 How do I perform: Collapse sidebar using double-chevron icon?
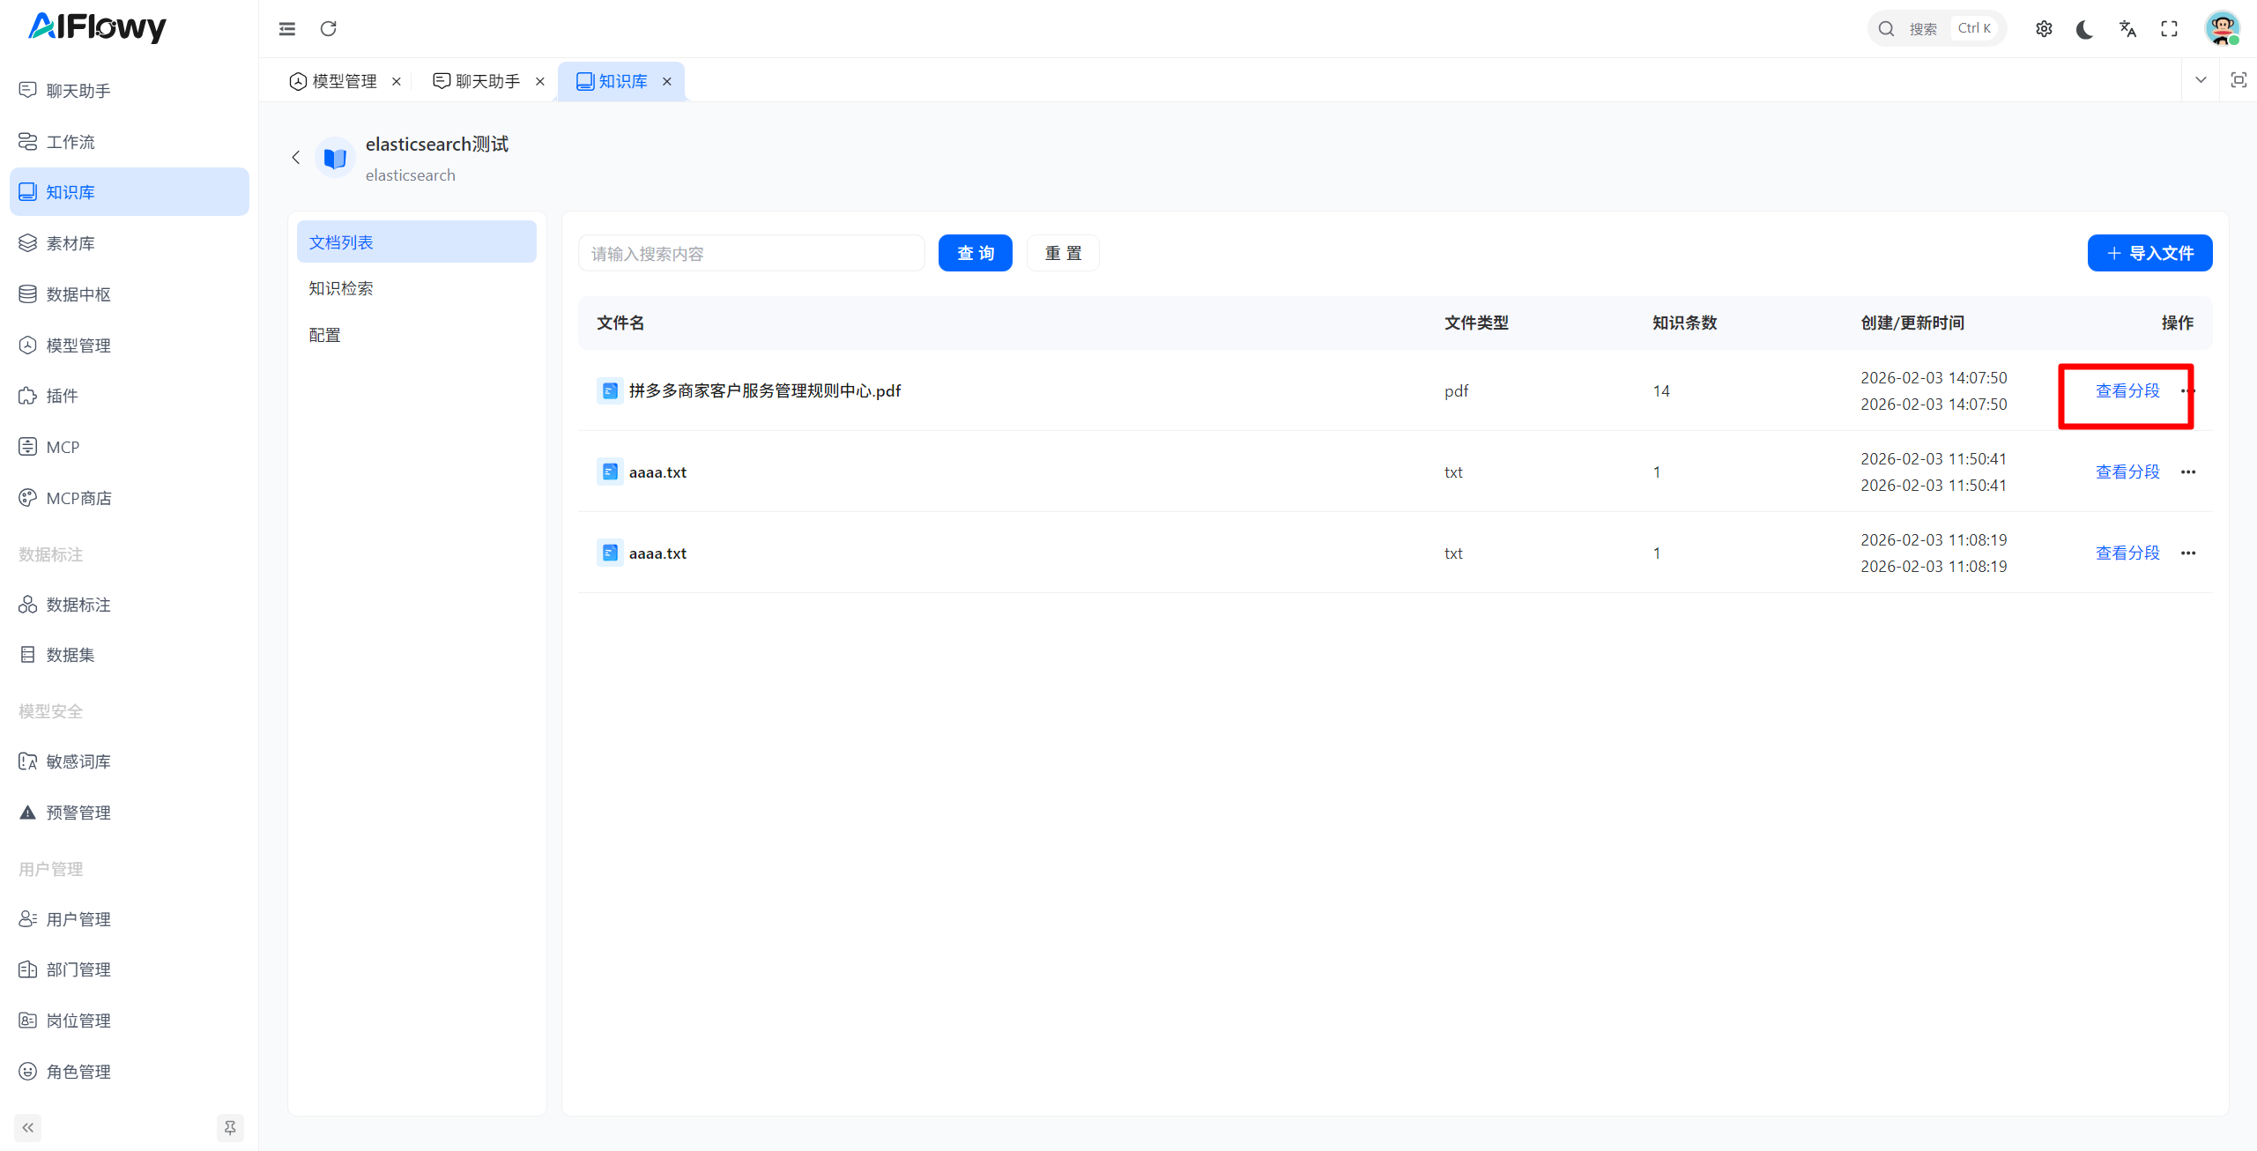point(28,1127)
